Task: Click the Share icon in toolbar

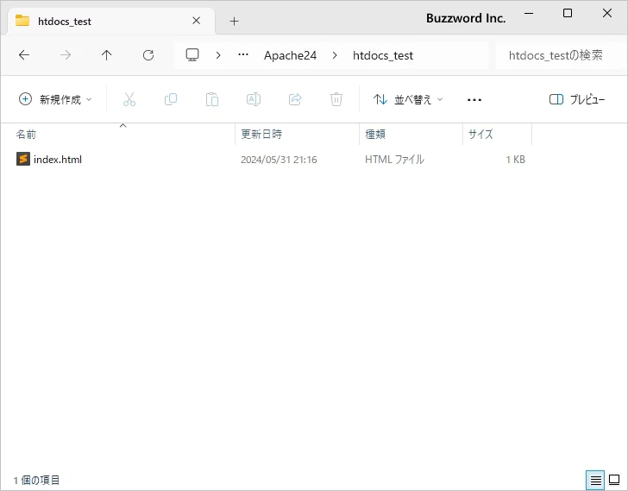Action: (295, 99)
